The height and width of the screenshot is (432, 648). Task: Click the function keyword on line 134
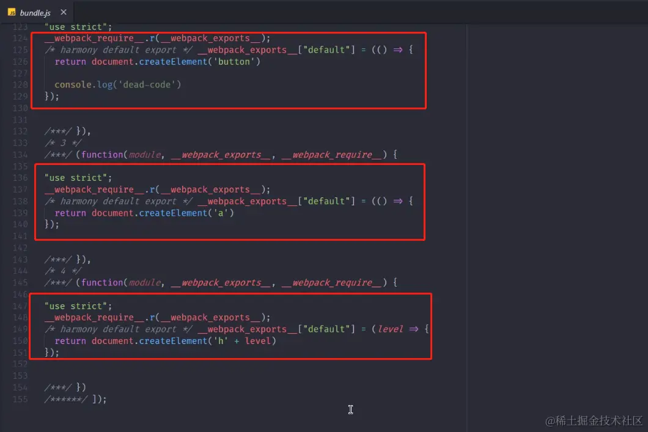(102, 155)
